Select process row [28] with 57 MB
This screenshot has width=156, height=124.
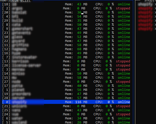[x=66, y=98]
